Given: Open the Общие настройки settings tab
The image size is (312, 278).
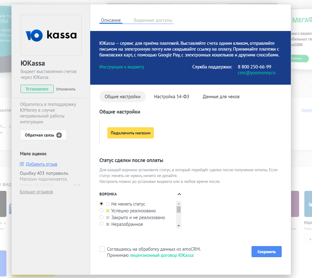Looking at the screenshot, I should point(123,97).
